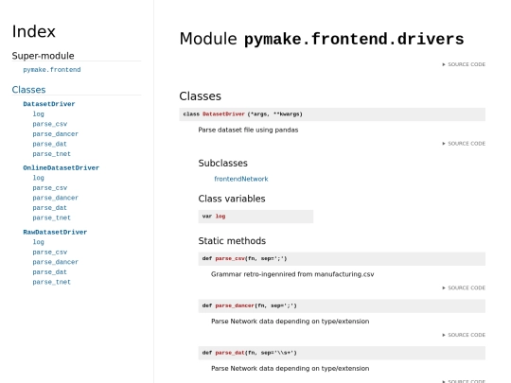Screen dimensions: 511x383
Task: Click the 'var log' class variable entry
Action: click(x=255, y=217)
